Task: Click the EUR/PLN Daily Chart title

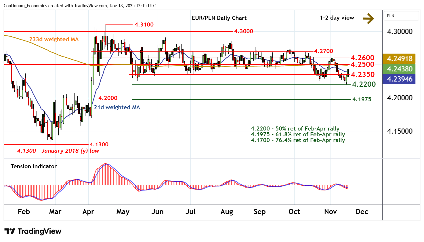Action: click(x=219, y=18)
